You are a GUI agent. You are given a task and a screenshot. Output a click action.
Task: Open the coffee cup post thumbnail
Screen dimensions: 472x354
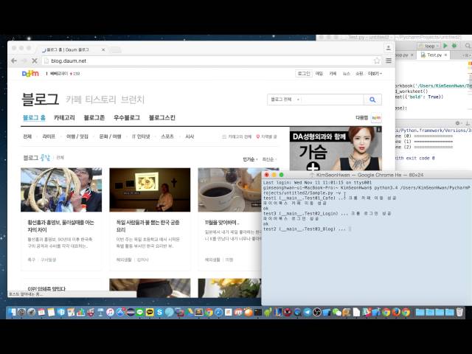click(x=229, y=190)
